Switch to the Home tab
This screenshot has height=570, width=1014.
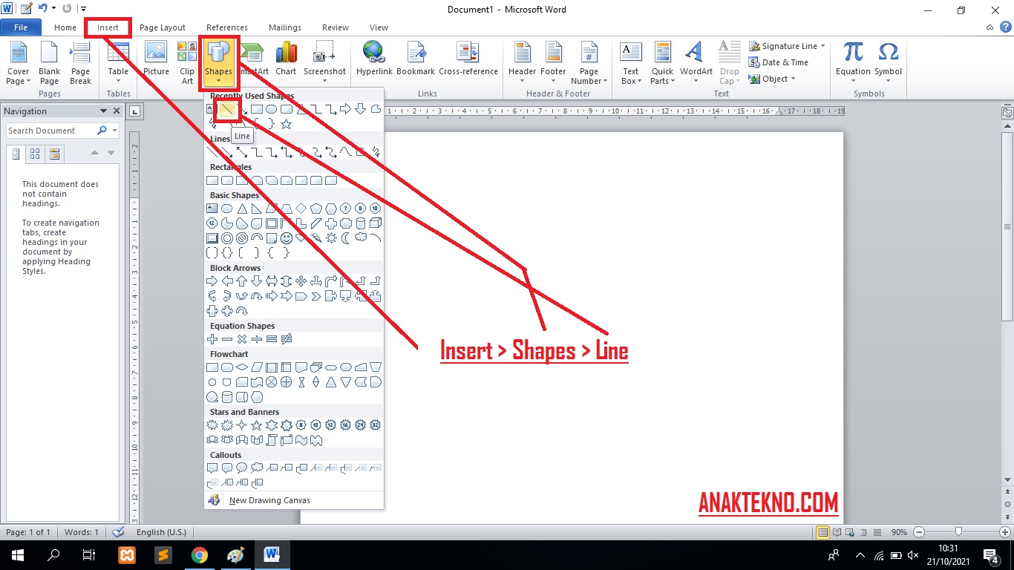pyautogui.click(x=65, y=27)
